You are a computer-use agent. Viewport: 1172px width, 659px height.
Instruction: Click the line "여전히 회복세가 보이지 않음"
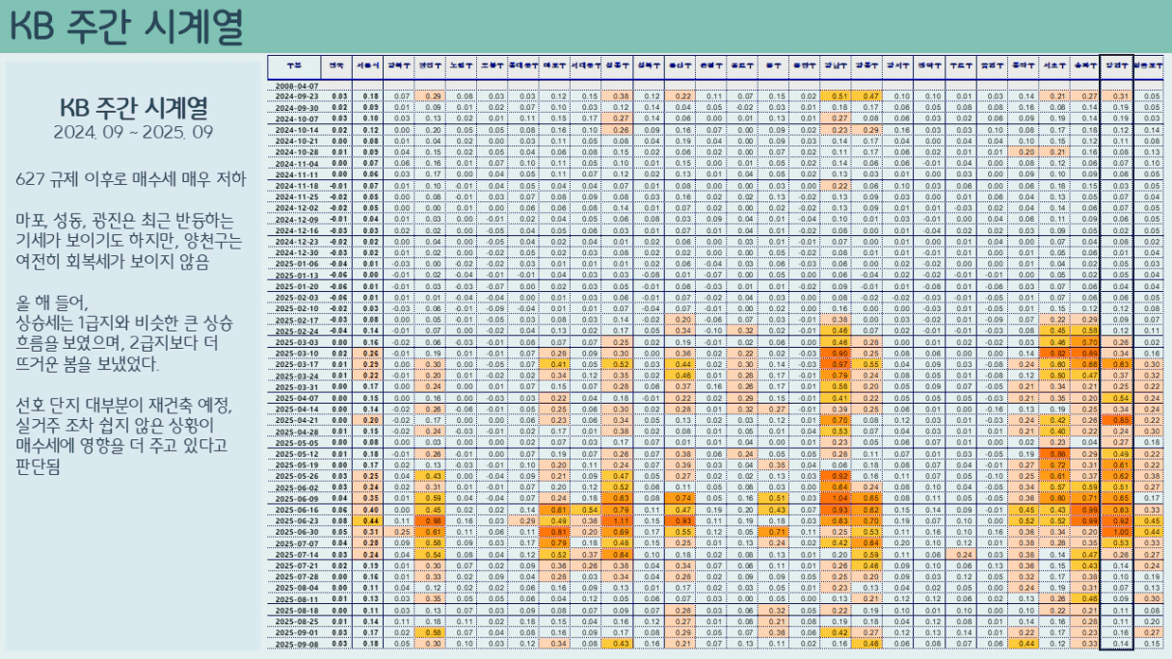[x=114, y=263]
